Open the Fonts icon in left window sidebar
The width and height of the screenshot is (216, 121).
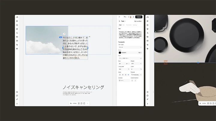[17, 33]
